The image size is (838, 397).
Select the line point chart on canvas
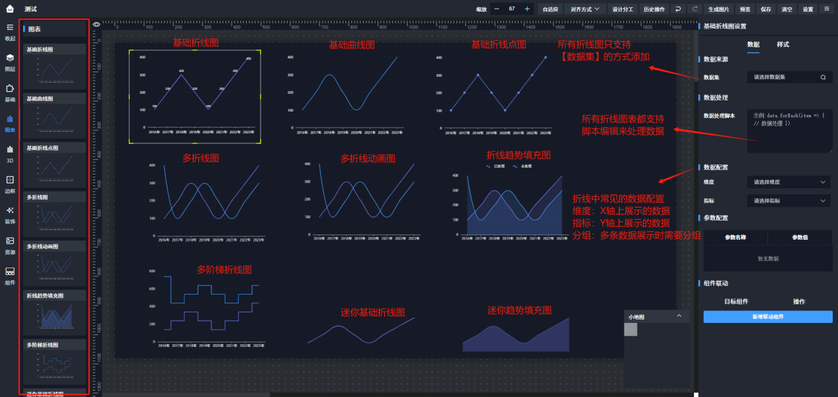coord(492,94)
